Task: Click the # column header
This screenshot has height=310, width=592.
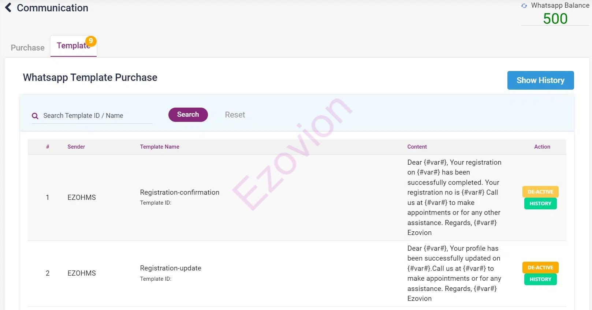Action: tap(48, 147)
